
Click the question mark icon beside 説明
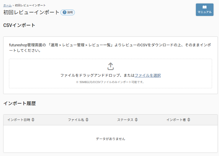coord(64,12)
